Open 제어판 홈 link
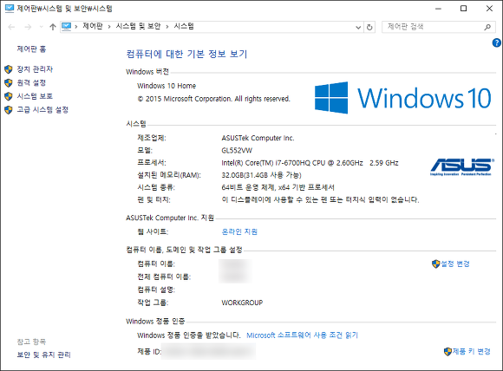 pyautogui.click(x=31, y=49)
